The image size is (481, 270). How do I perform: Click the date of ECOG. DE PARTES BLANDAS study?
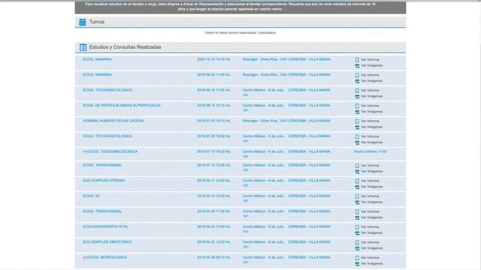[213, 105]
